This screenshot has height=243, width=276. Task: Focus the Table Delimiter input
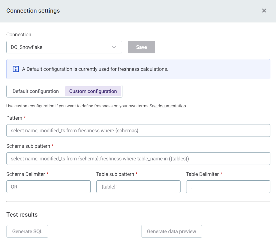pyautogui.click(x=228, y=187)
